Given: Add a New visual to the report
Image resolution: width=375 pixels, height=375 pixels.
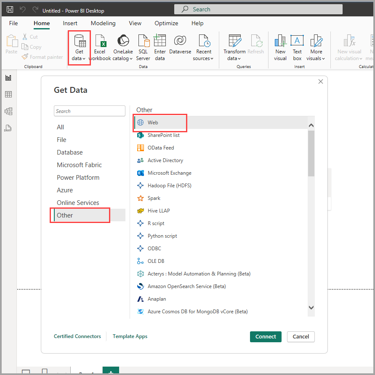Looking at the screenshot, I should (280, 47).
